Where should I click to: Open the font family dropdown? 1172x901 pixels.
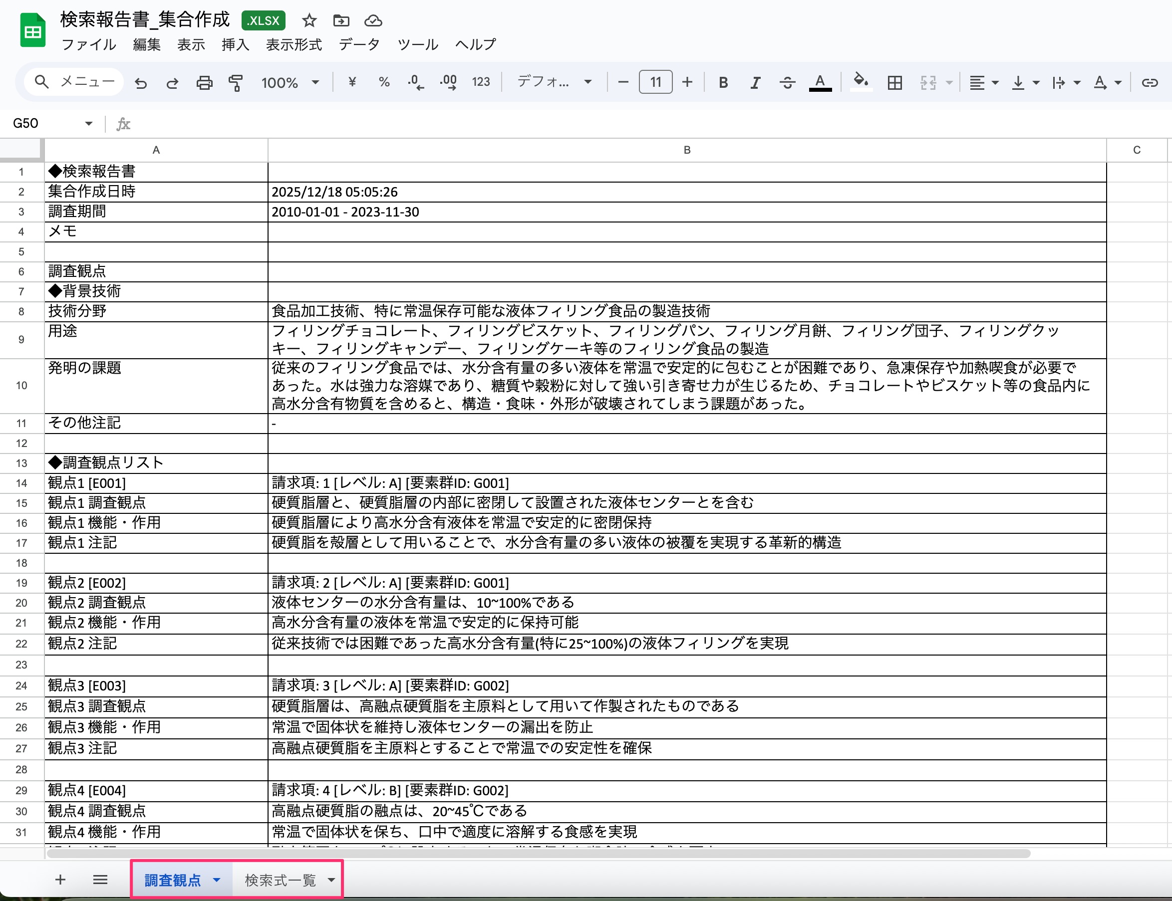tap(555, 82)
